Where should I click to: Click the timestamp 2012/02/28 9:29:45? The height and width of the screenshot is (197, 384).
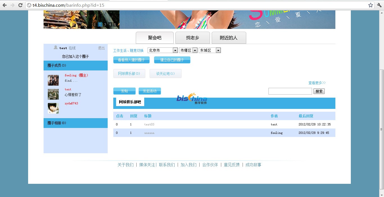[x=314, y=133]
